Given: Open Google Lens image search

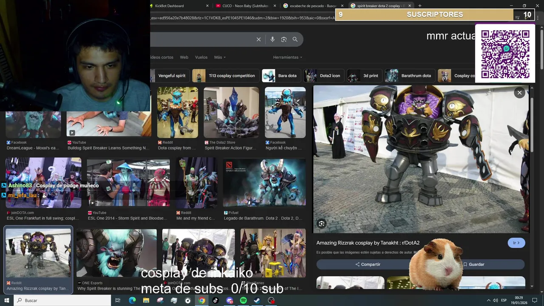Looking at the screenshot, I should click(284, 40).
